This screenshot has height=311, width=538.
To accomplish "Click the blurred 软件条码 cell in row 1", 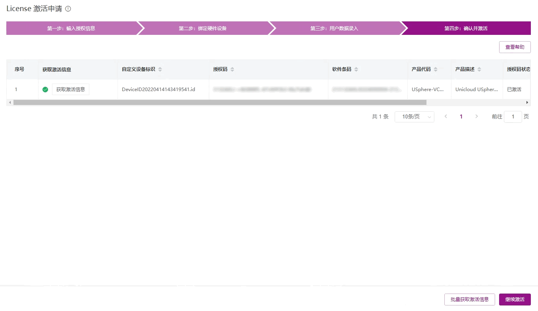I will [x=368, y=90].
